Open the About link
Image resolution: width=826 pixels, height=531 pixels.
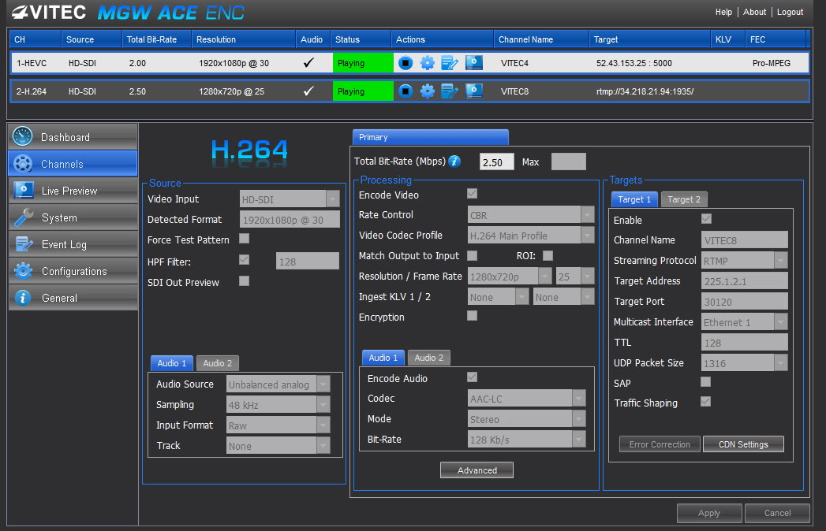coord(754,12)
